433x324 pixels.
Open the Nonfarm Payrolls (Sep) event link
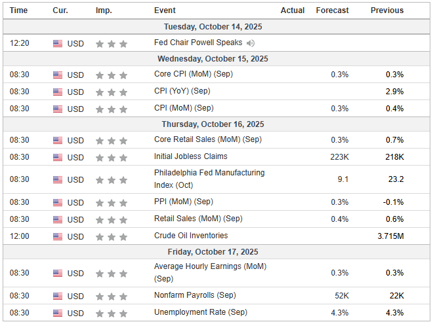click(195, 296)
